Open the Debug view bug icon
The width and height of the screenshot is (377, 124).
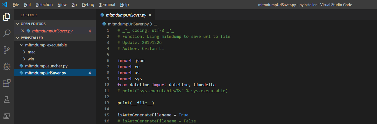7,66
